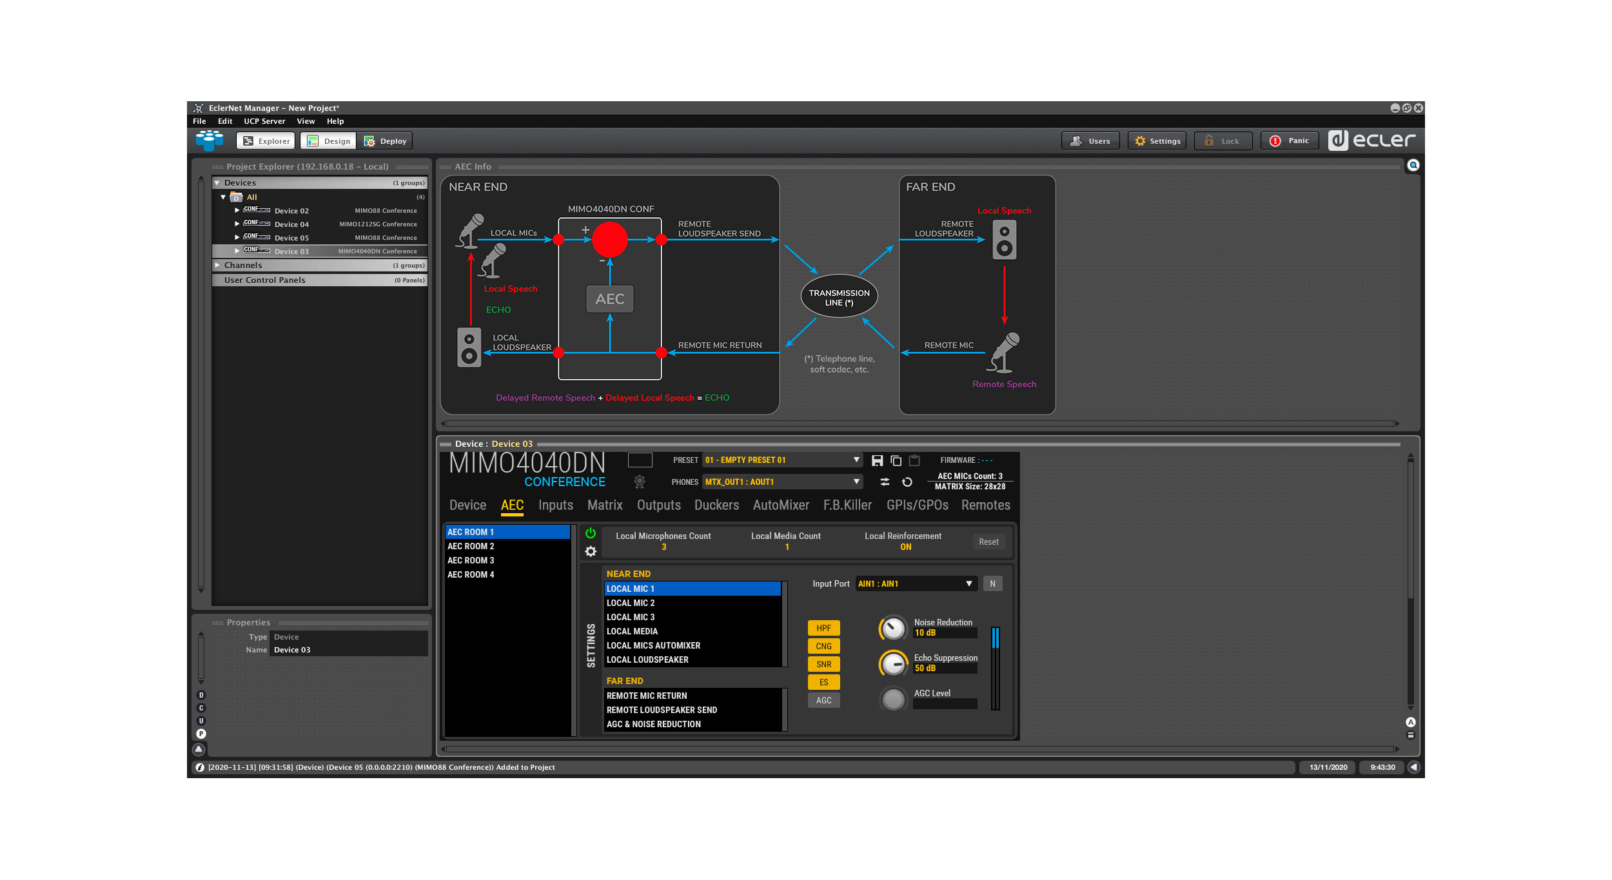Expand the Device 02 tree entry
This screenshot has height=880, width=1612.
coord(237,210)
